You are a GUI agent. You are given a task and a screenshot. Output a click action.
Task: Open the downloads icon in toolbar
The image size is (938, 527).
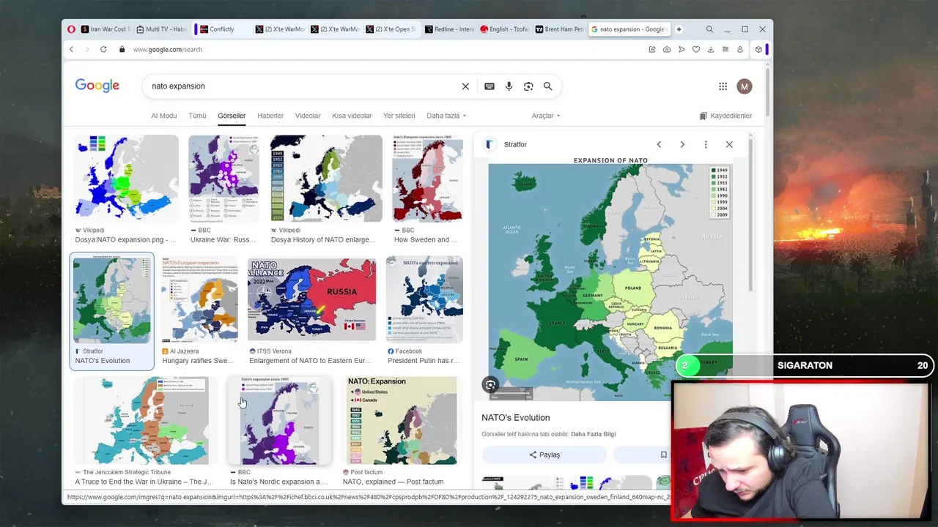[711, 49]
